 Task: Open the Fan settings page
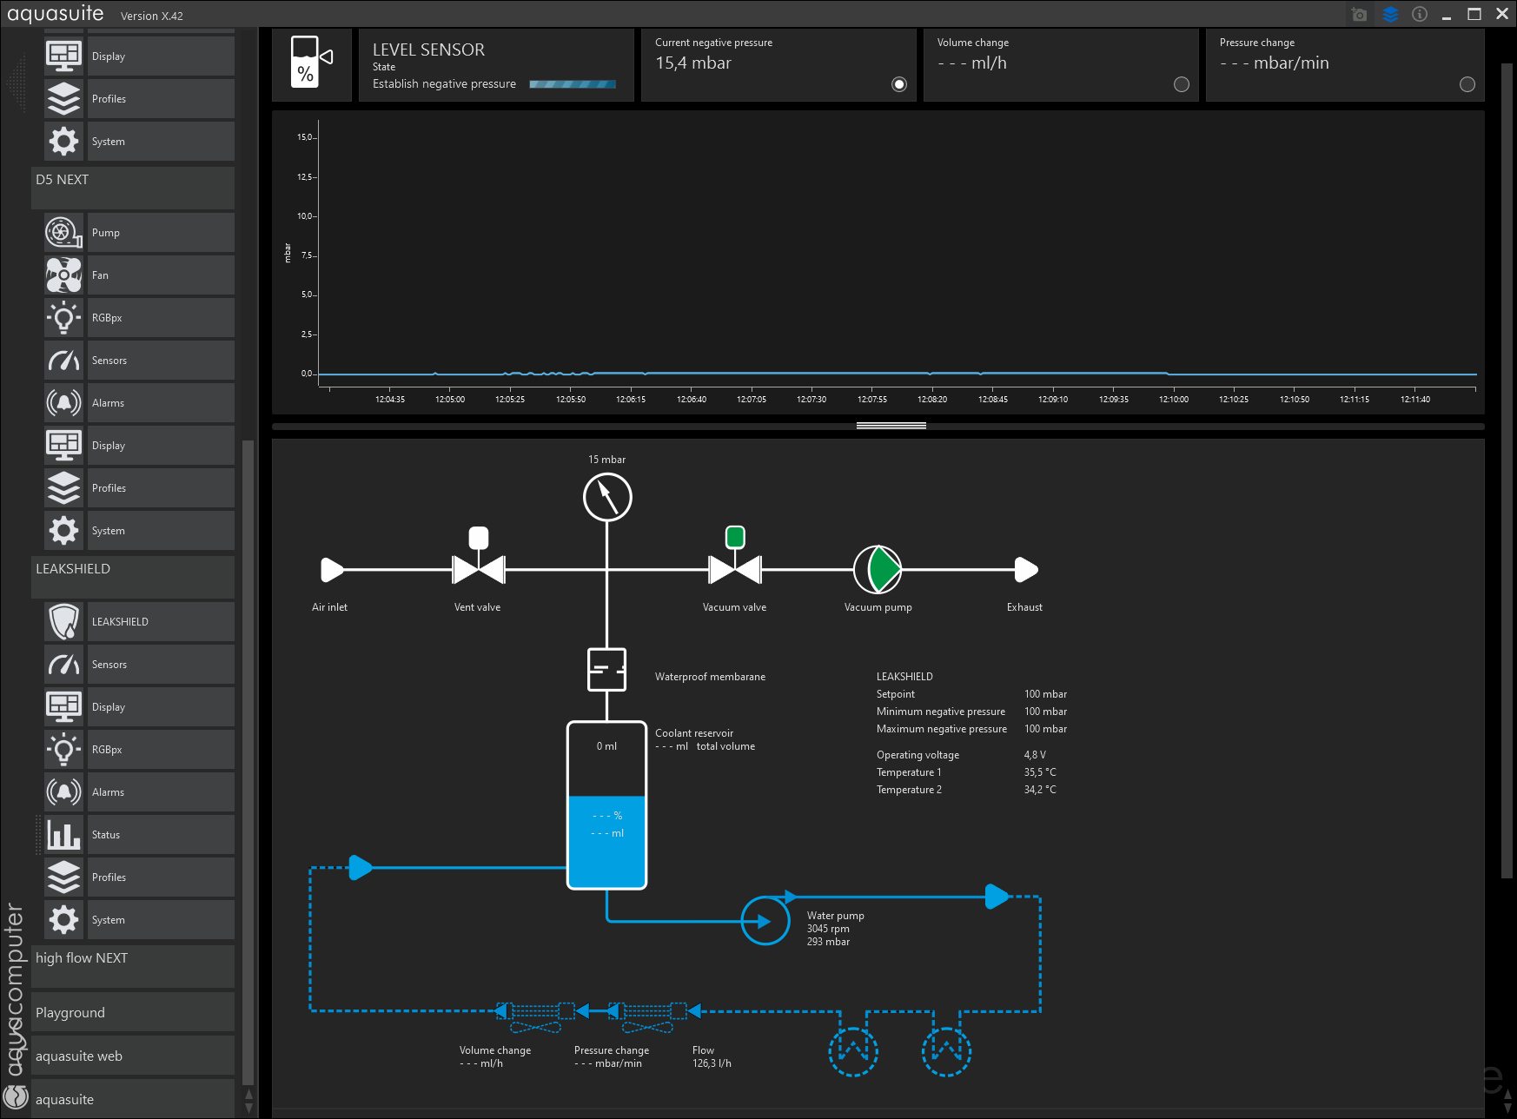139,275
